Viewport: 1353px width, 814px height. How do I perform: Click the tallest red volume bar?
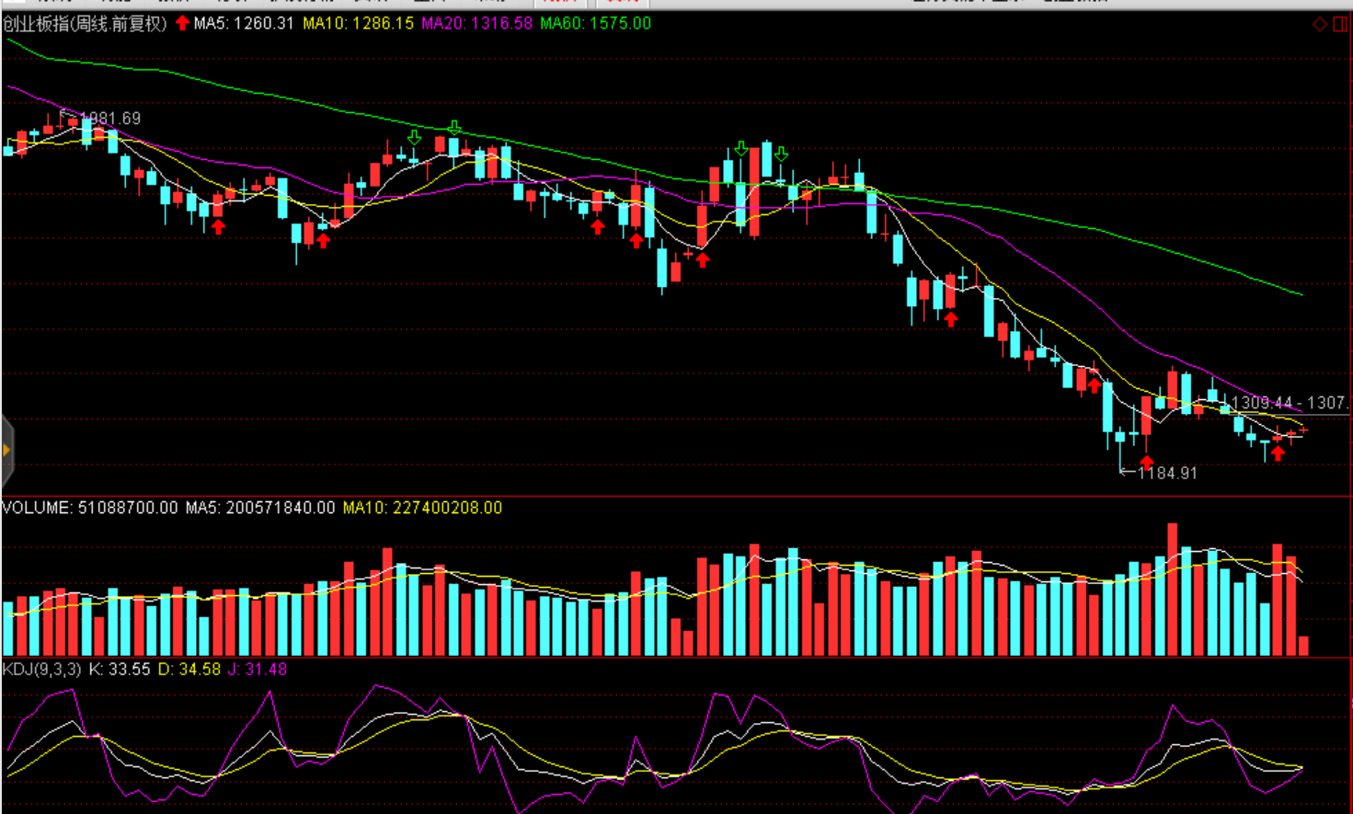click(x=1173, y=589)
